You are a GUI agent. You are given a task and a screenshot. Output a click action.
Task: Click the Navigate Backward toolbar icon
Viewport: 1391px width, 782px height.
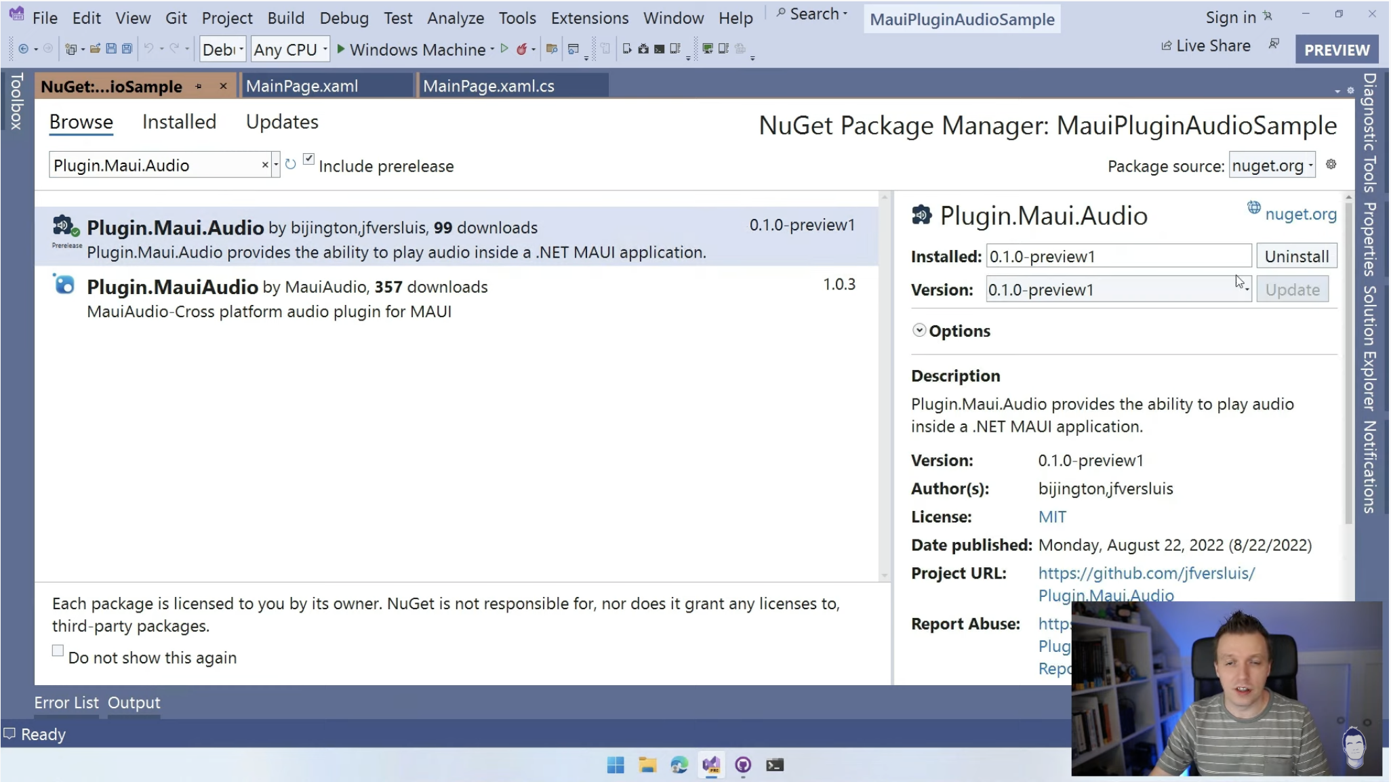coord(23,49)
